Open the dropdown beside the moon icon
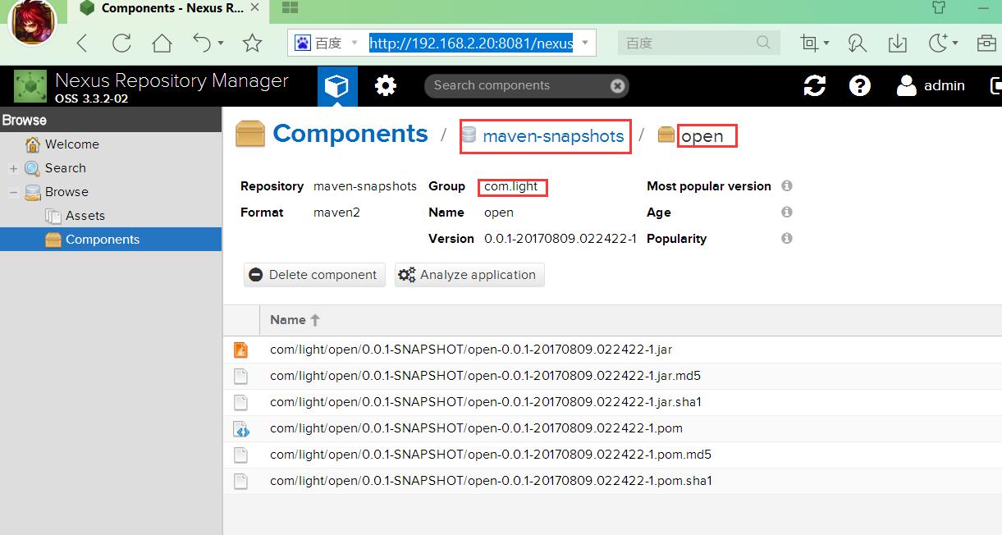This screenshot has height=535, width=1002. tap(954, 43)
